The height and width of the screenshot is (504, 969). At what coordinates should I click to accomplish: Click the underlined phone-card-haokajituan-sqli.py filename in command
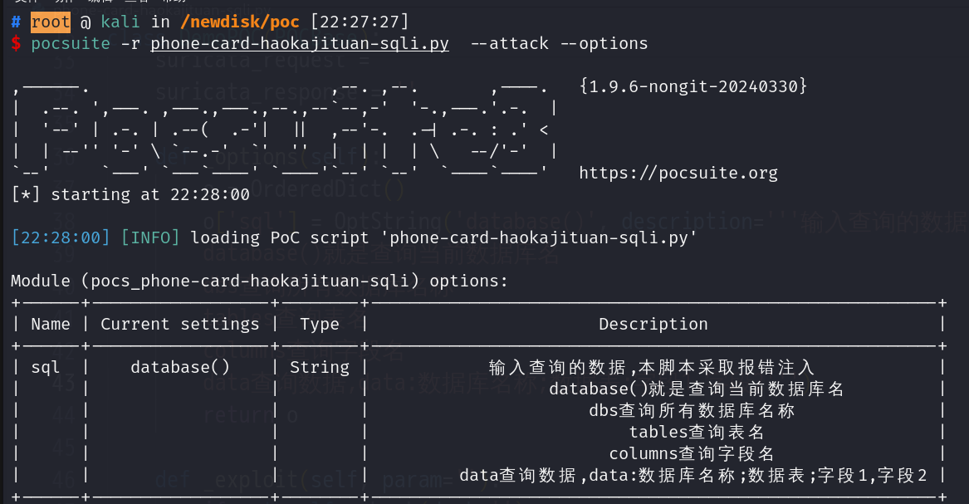pos(300,43)
